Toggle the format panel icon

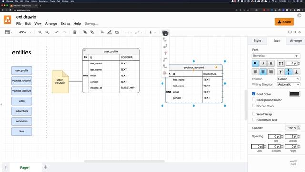[x=295, y=32]
